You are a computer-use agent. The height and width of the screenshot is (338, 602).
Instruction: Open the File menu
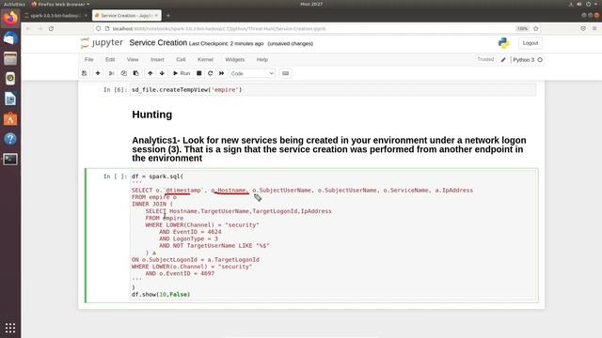(x=88, y=59)
